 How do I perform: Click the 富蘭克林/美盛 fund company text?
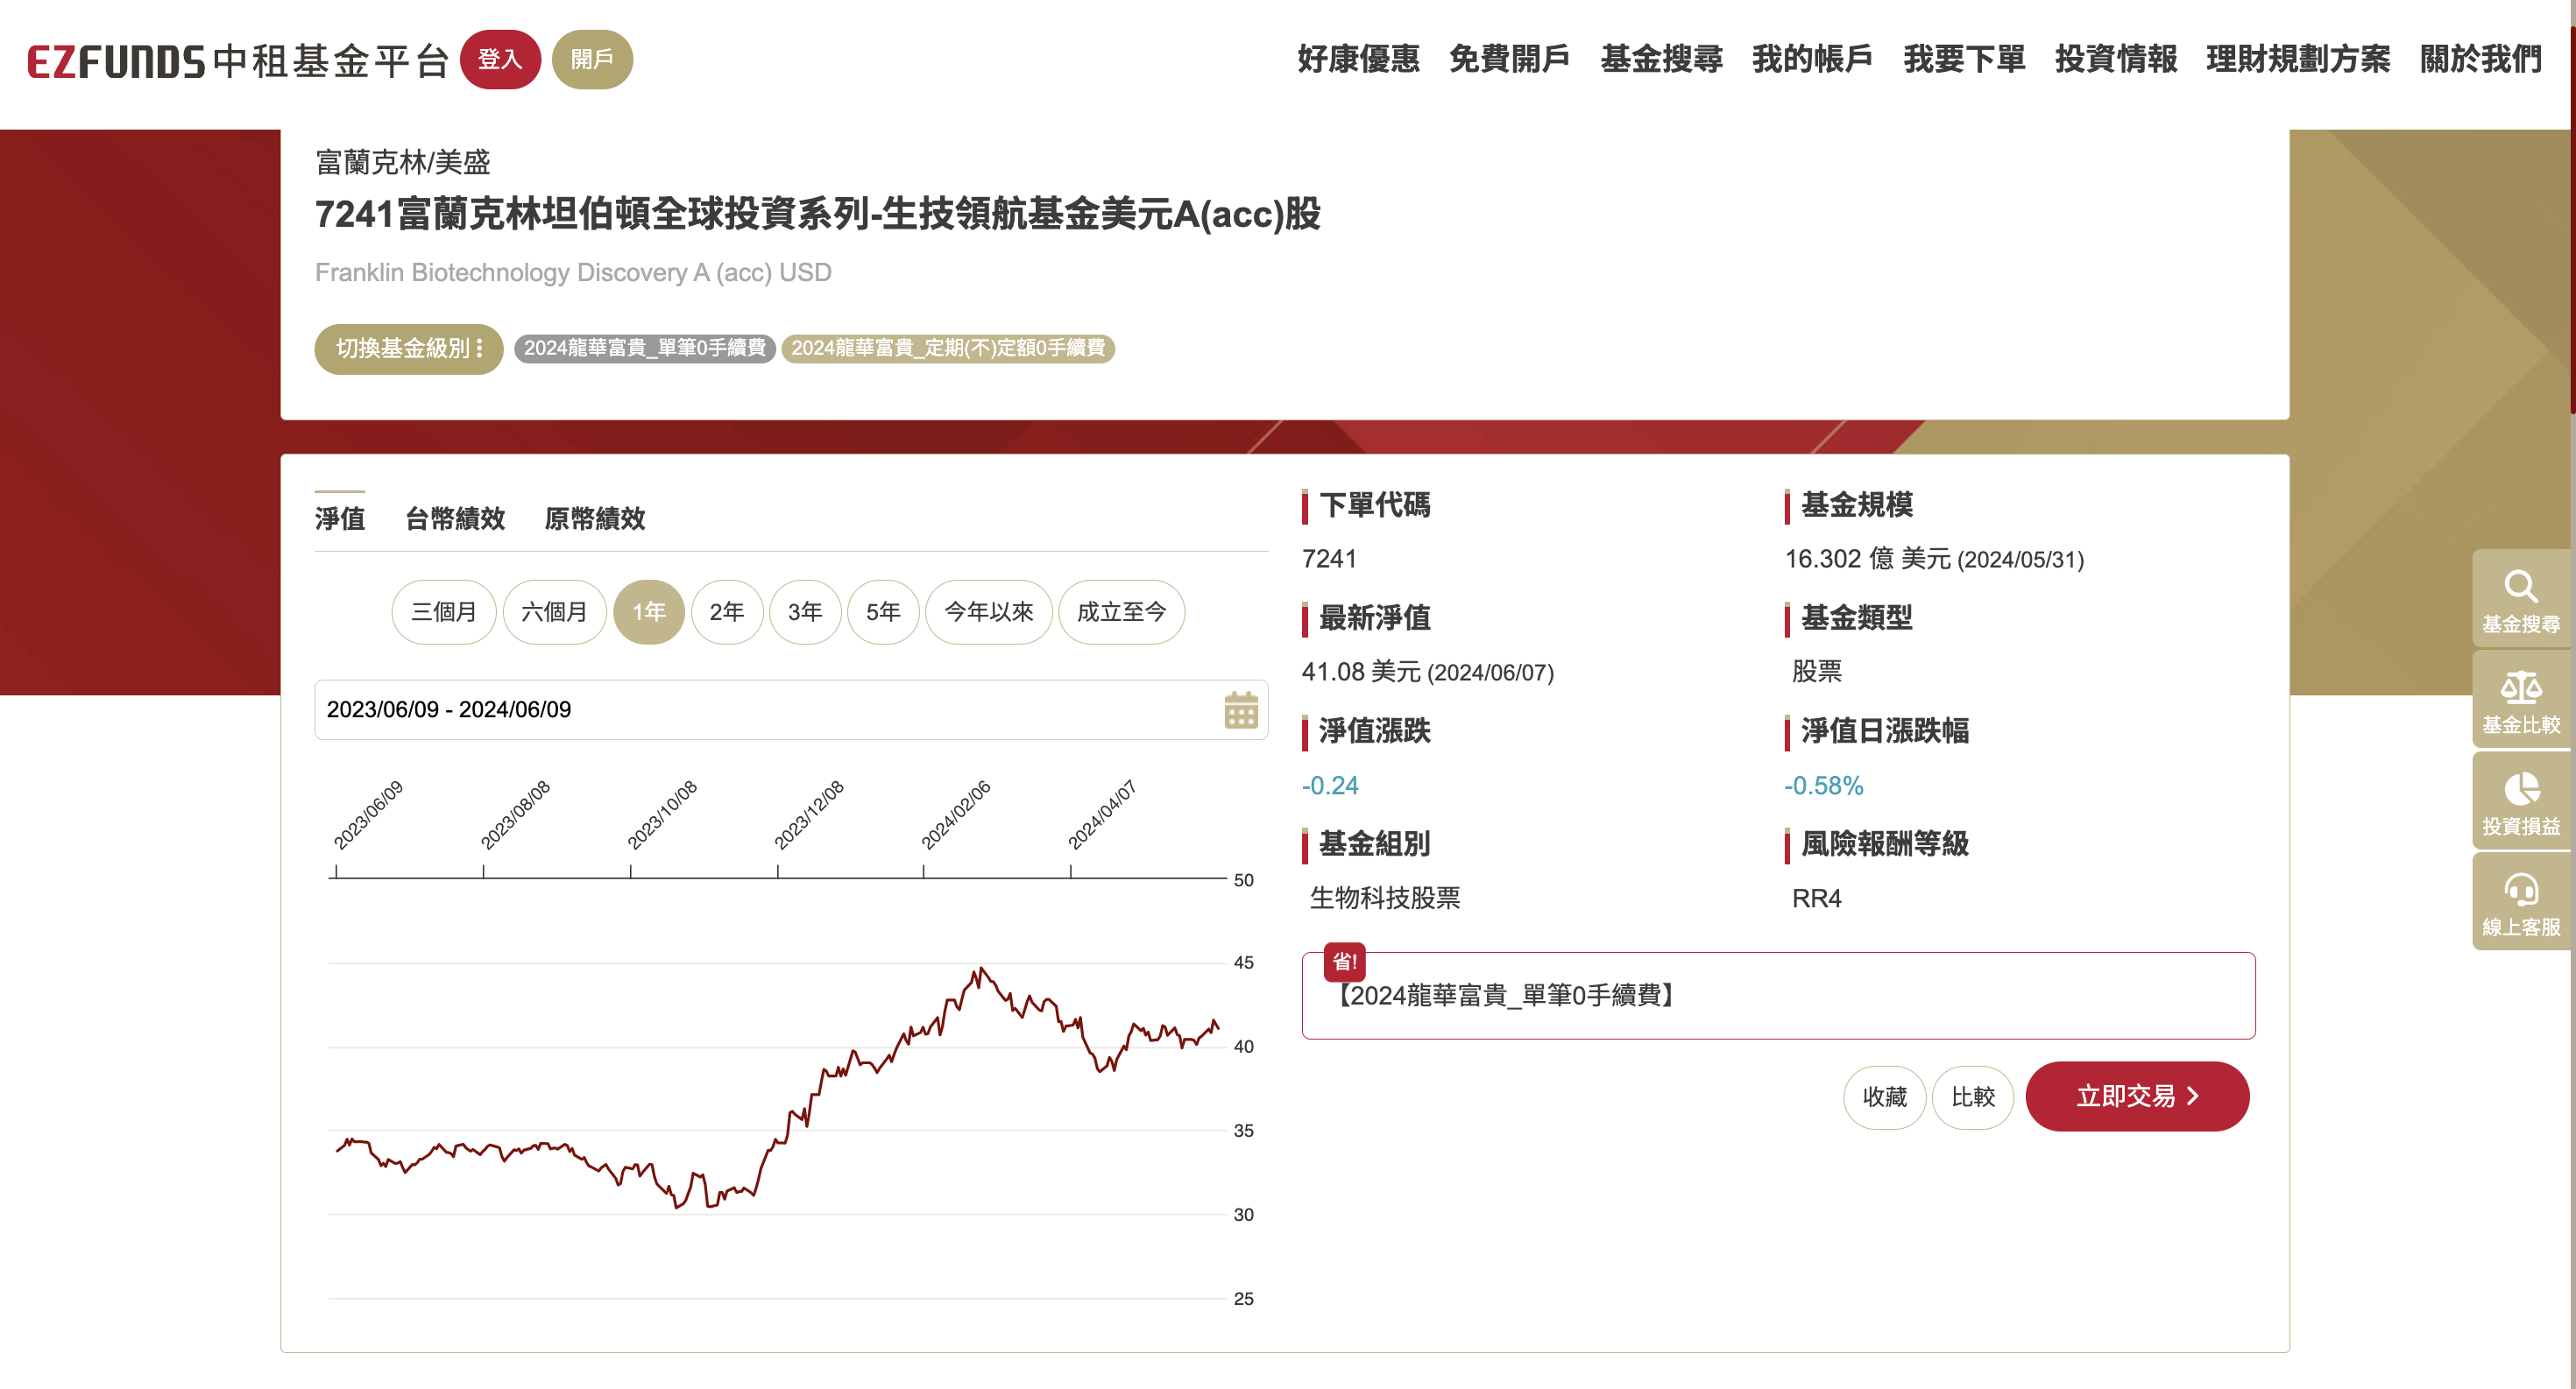pyautogui.click(x=403, y=162)
